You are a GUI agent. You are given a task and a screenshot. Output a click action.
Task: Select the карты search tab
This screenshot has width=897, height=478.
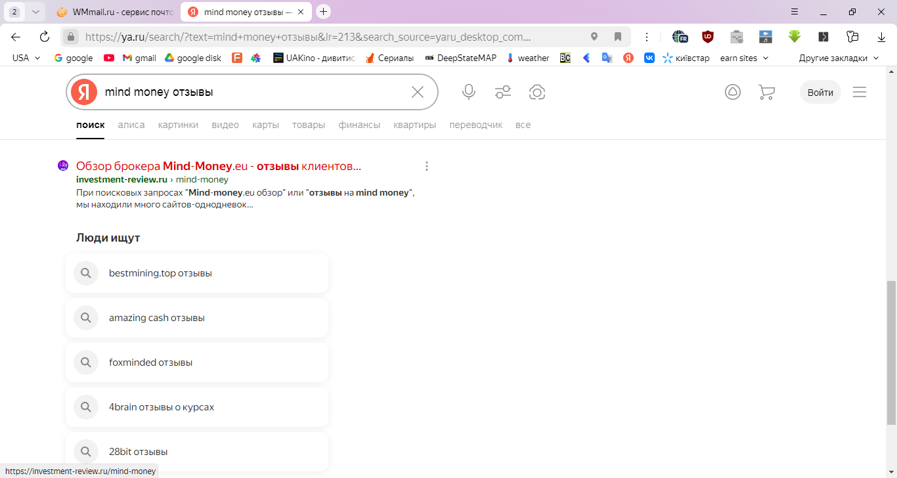[265, 125]
